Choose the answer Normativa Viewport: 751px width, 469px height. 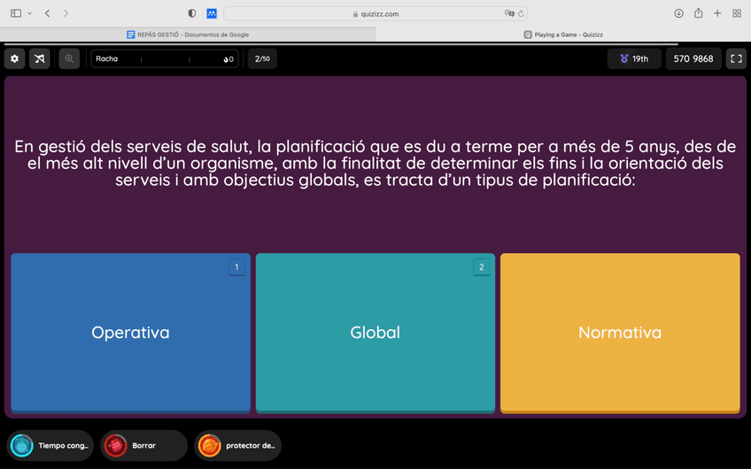pos(619,333)
